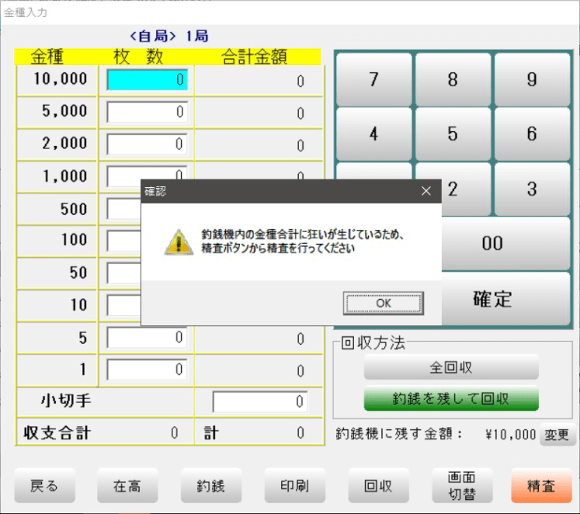Select the 全回収 collection method

point(450,367)
